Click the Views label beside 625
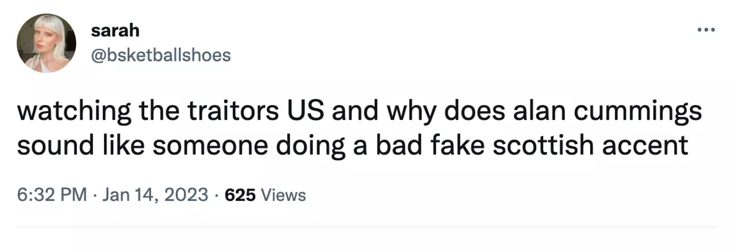 tap(283, 194)
